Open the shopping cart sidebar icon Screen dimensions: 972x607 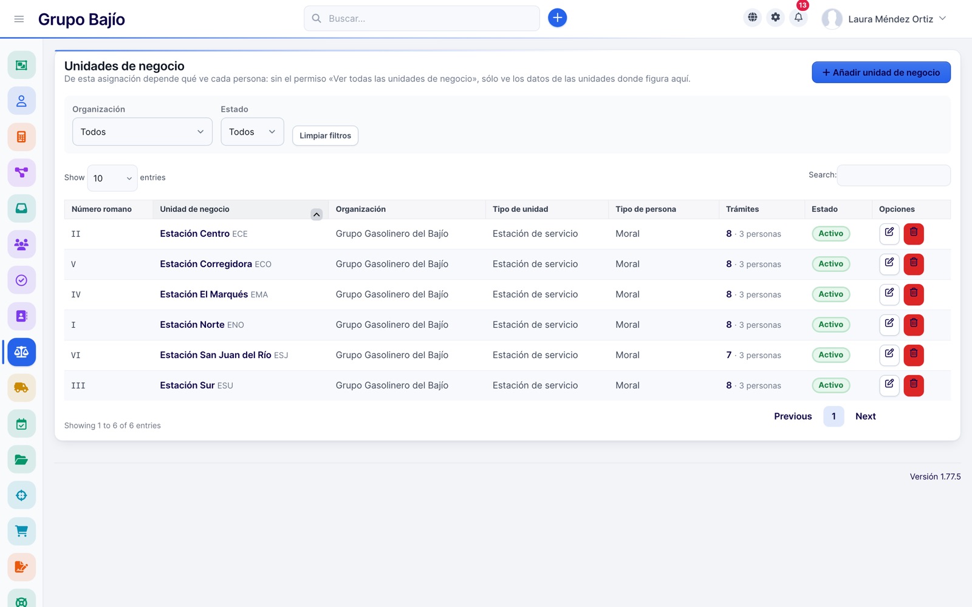click(21, 531)
